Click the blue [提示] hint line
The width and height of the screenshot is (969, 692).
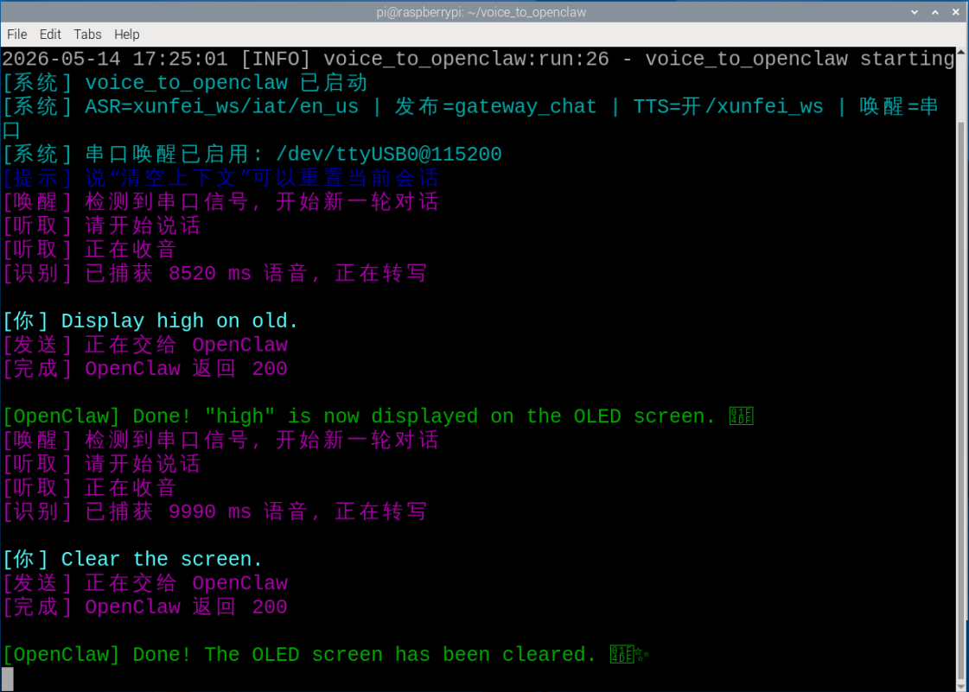point(220,178)
